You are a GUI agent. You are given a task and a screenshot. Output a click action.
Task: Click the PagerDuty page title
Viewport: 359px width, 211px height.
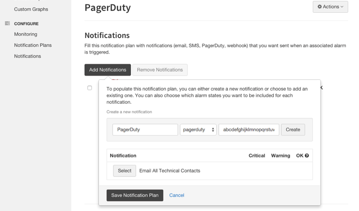point(108,7)
